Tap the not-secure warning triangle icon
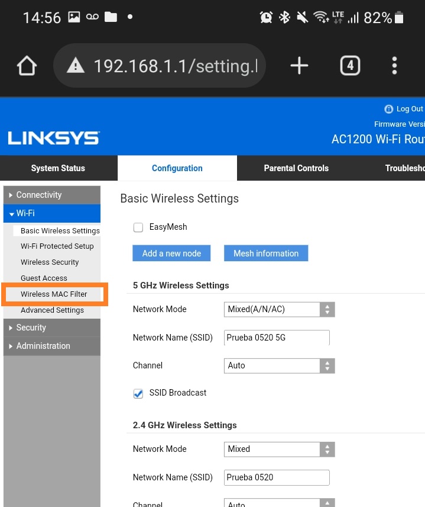Screen dimensions: 425x507 (x=76, y=66)
